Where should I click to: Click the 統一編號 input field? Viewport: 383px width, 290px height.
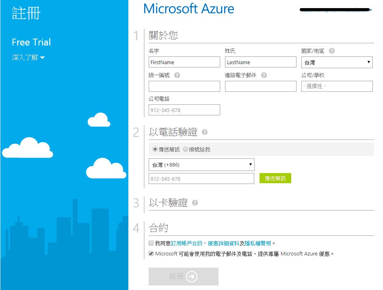click(184, 86)
